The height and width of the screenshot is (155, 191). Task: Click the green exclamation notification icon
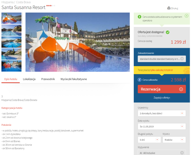coord(139,17)
